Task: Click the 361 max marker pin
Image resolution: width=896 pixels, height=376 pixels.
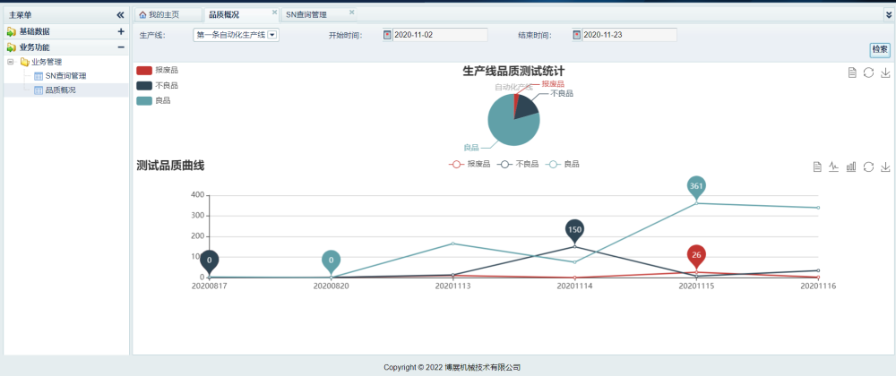Action: click(x=696, y=186)
